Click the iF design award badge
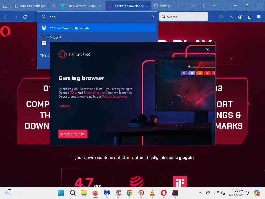265x199 pixels. click(180, 181)
